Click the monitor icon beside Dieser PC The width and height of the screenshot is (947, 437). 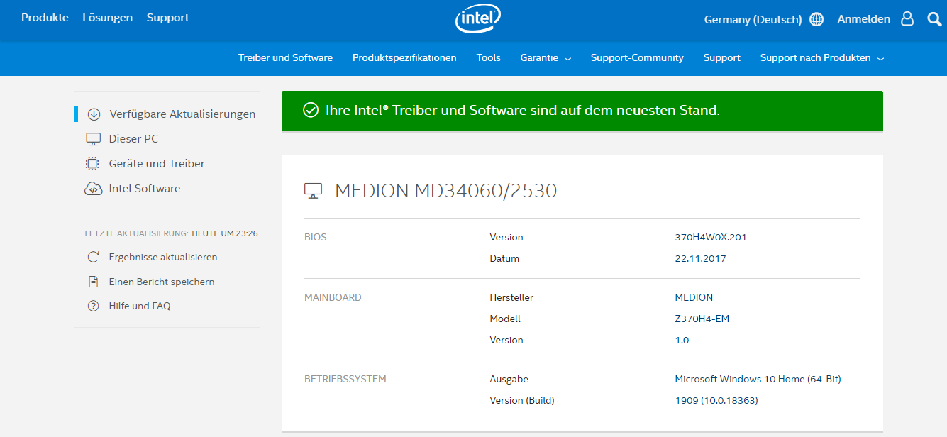(93, 139)
